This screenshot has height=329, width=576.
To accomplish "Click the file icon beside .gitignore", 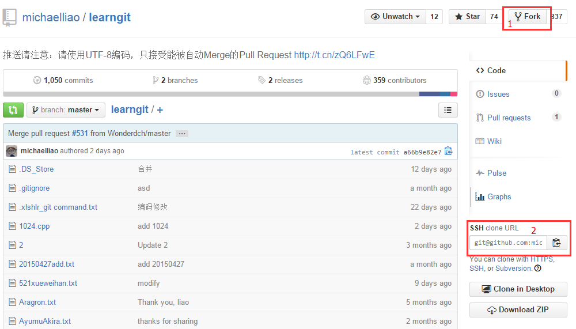I will click(x=13, y=188).
